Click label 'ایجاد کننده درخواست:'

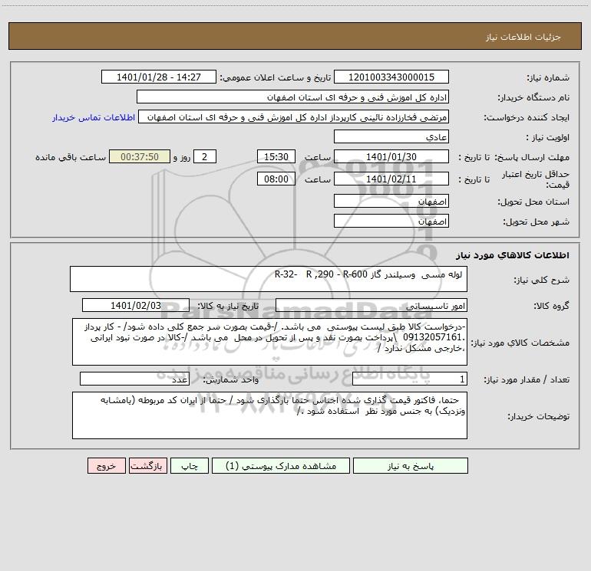(x=527, y=118)
